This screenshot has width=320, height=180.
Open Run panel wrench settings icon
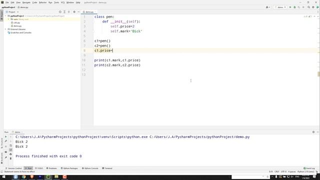coord(5,141)
